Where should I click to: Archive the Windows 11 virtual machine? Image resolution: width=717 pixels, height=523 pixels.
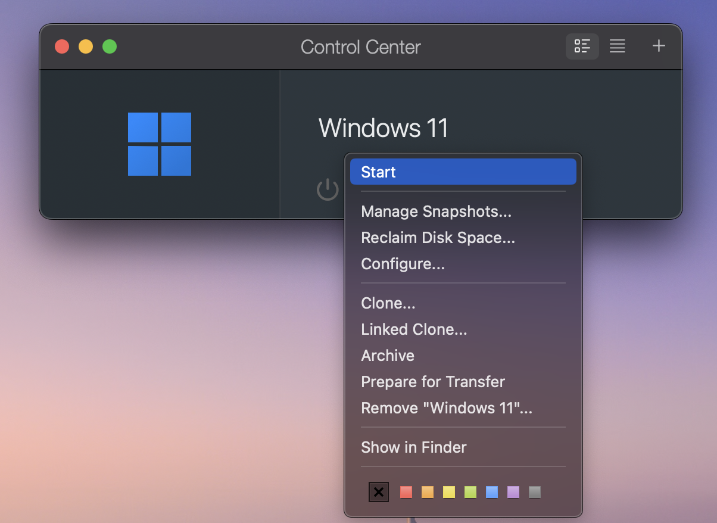click(387, 355)
